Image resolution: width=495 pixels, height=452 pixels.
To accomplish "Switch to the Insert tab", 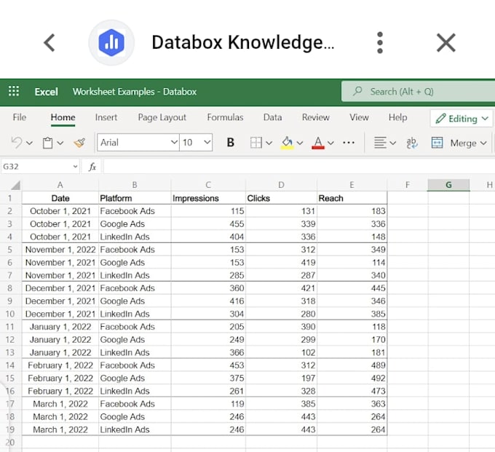I will click(106, 117).
